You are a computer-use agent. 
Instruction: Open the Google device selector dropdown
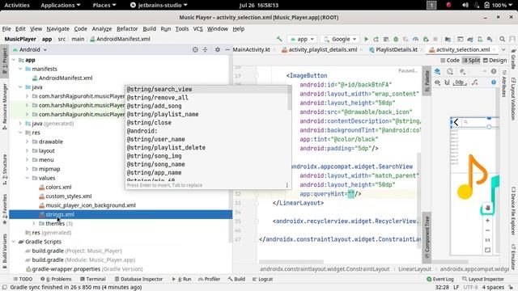340,39
